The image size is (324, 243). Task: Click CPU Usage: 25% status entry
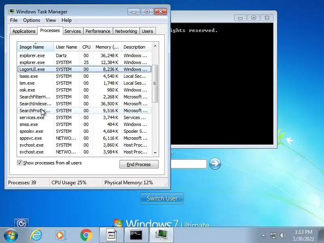(69, 183)
